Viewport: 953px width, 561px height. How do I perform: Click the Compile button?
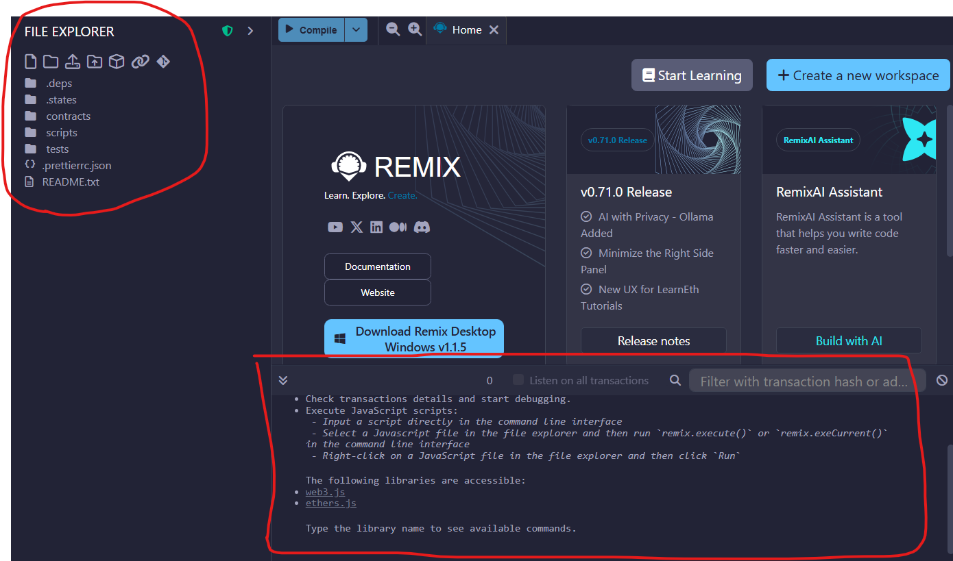[x=311, y=30]
